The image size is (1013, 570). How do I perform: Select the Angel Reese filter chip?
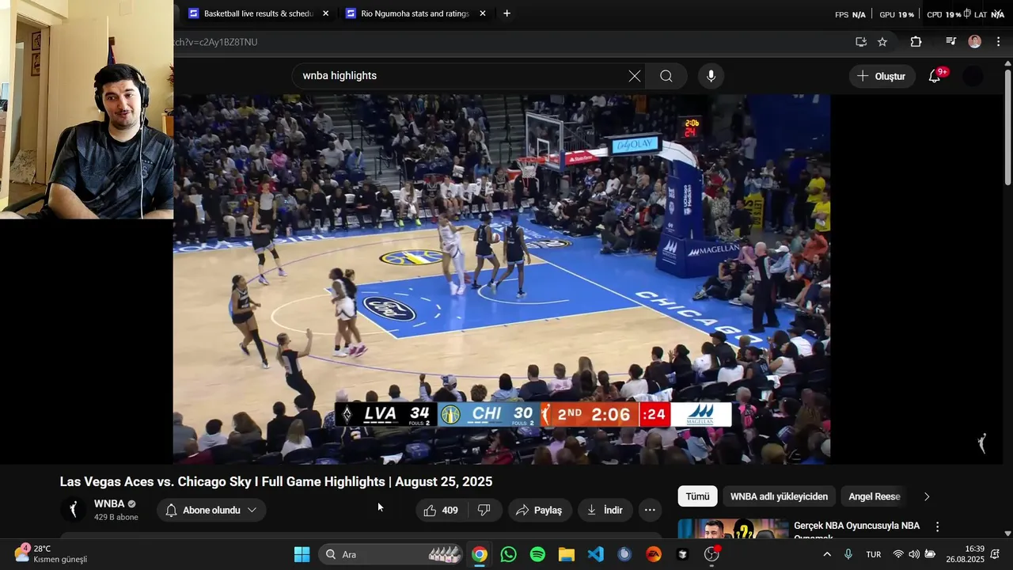click(875, 496)
